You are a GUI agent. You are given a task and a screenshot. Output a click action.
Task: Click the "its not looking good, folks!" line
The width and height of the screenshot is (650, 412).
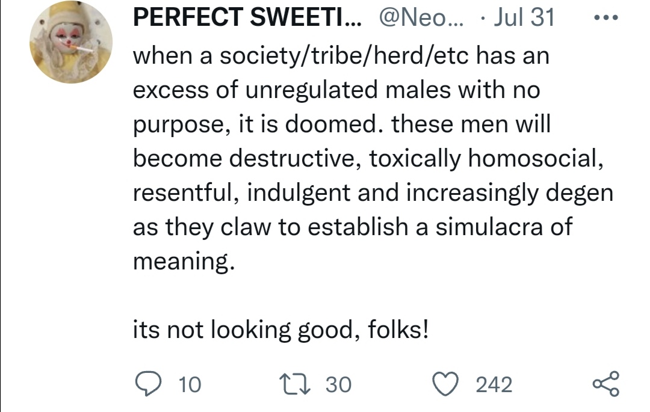[281, 330]
